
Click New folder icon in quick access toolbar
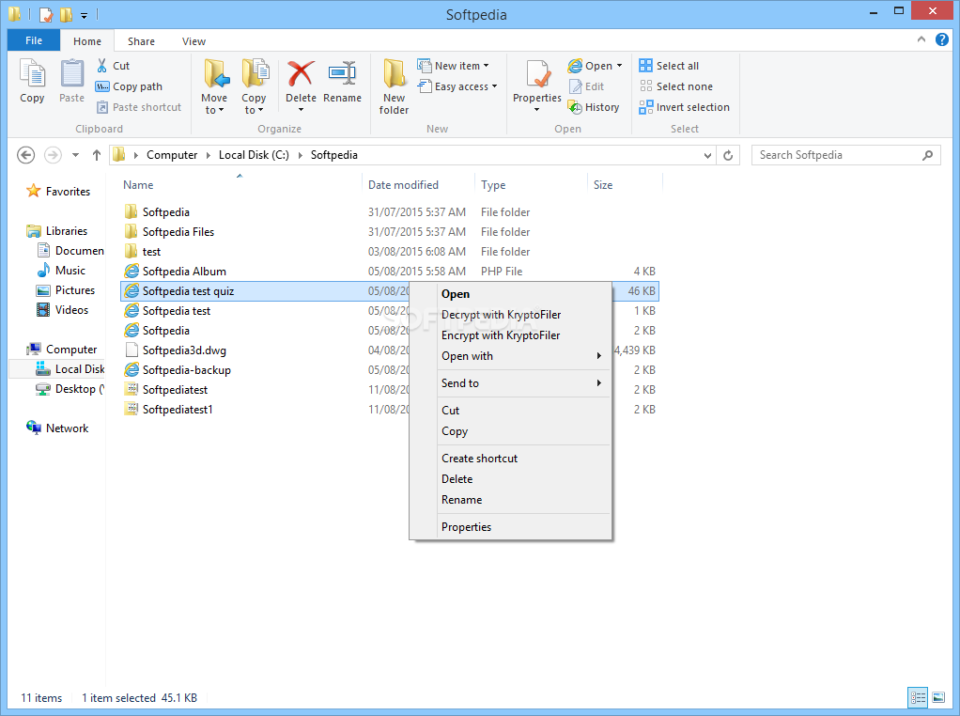coord(66,14)
